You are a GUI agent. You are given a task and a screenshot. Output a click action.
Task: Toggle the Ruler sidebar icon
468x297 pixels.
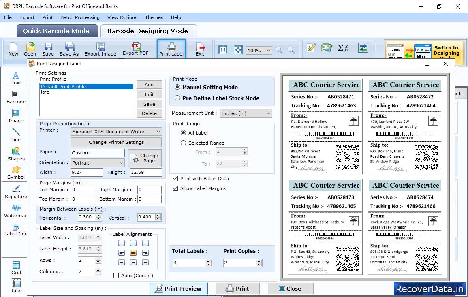coord(16,286)
